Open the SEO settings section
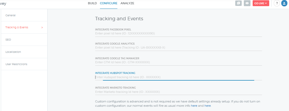Screen dimensions: 289x111 [24, 39]
